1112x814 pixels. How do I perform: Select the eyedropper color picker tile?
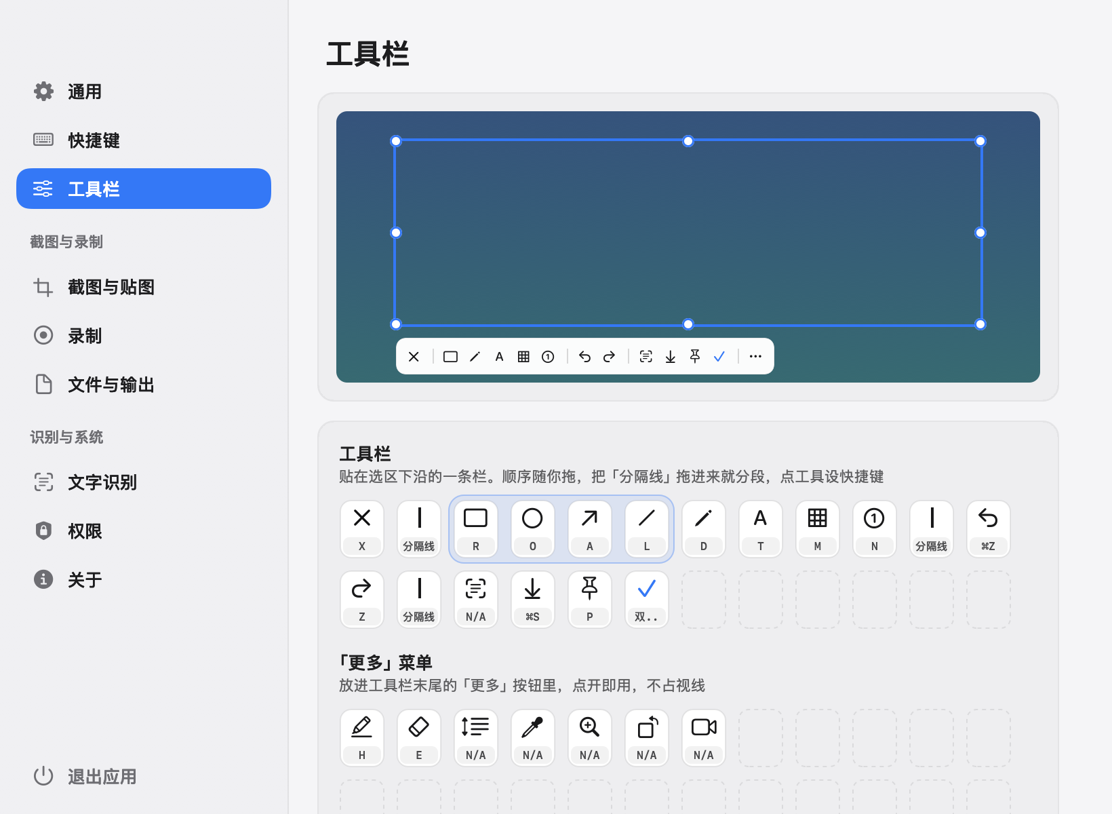533,738
